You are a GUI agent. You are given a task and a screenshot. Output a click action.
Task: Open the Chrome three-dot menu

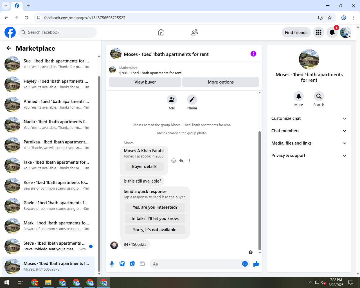tap(354, 18)
